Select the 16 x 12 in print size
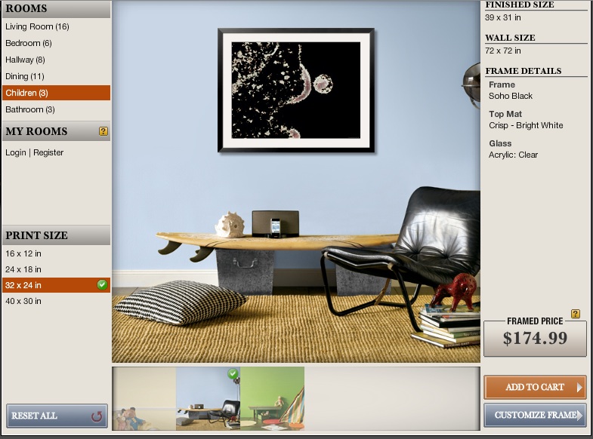The height and width of the screenshot is (439, 593). pyautogui.click(x=23, y=253)
